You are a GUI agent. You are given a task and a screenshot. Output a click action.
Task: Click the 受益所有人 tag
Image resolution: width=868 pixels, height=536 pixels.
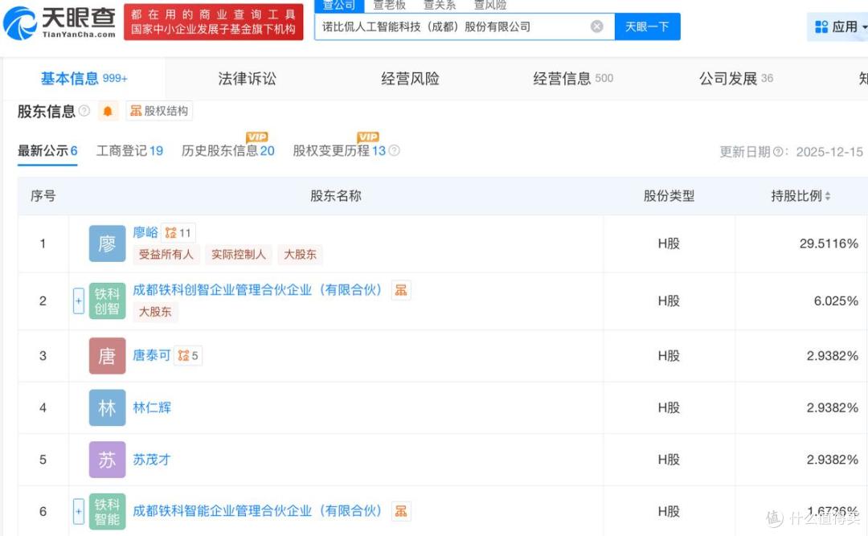pyautogui.click(x=166, y=254)
